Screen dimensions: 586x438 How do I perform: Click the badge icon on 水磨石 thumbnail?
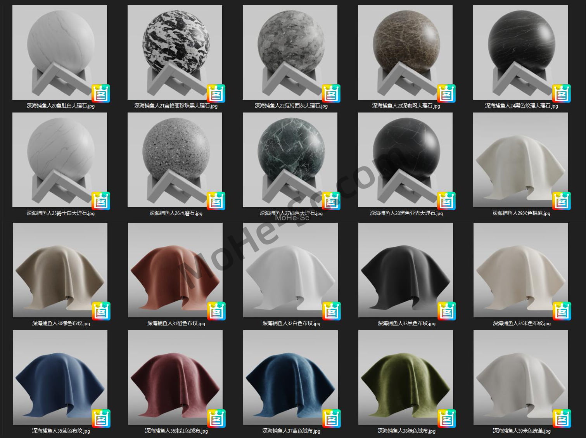click(216, 201)
